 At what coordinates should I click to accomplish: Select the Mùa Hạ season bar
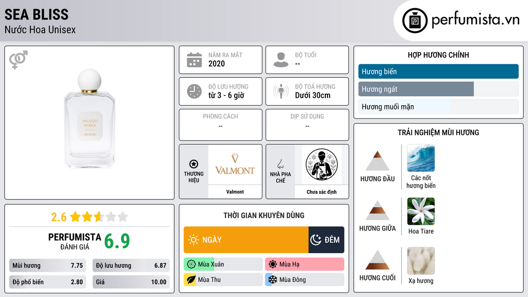(305, 265)
